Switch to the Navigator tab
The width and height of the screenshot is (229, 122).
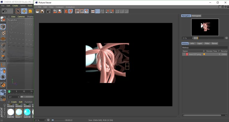pos(186,16)
